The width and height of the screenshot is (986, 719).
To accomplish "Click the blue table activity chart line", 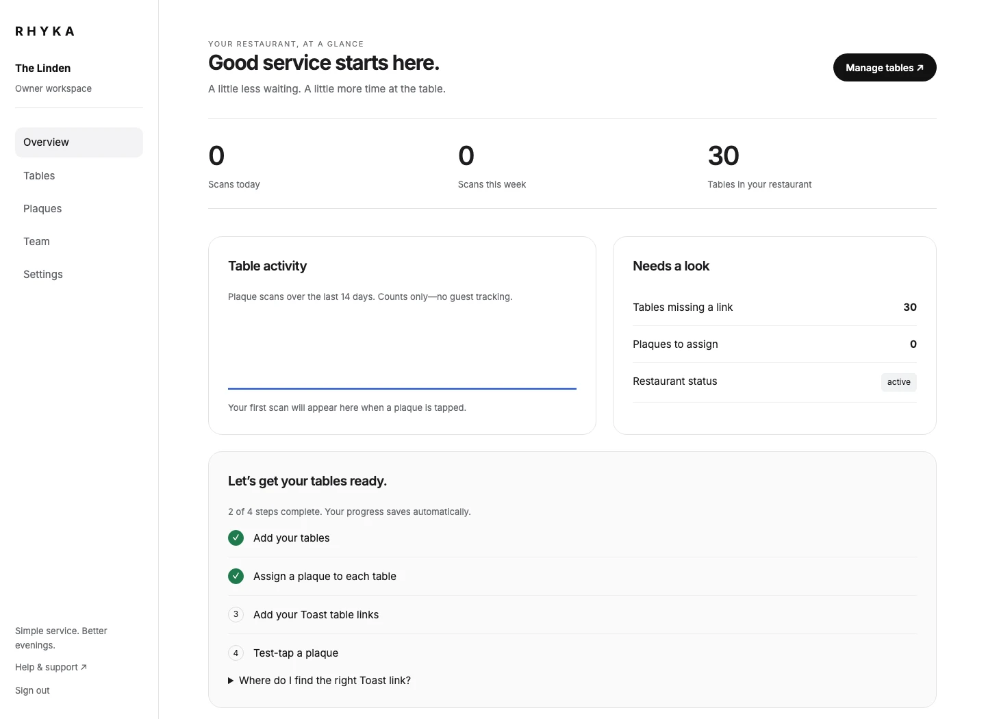I will (402, 389).
